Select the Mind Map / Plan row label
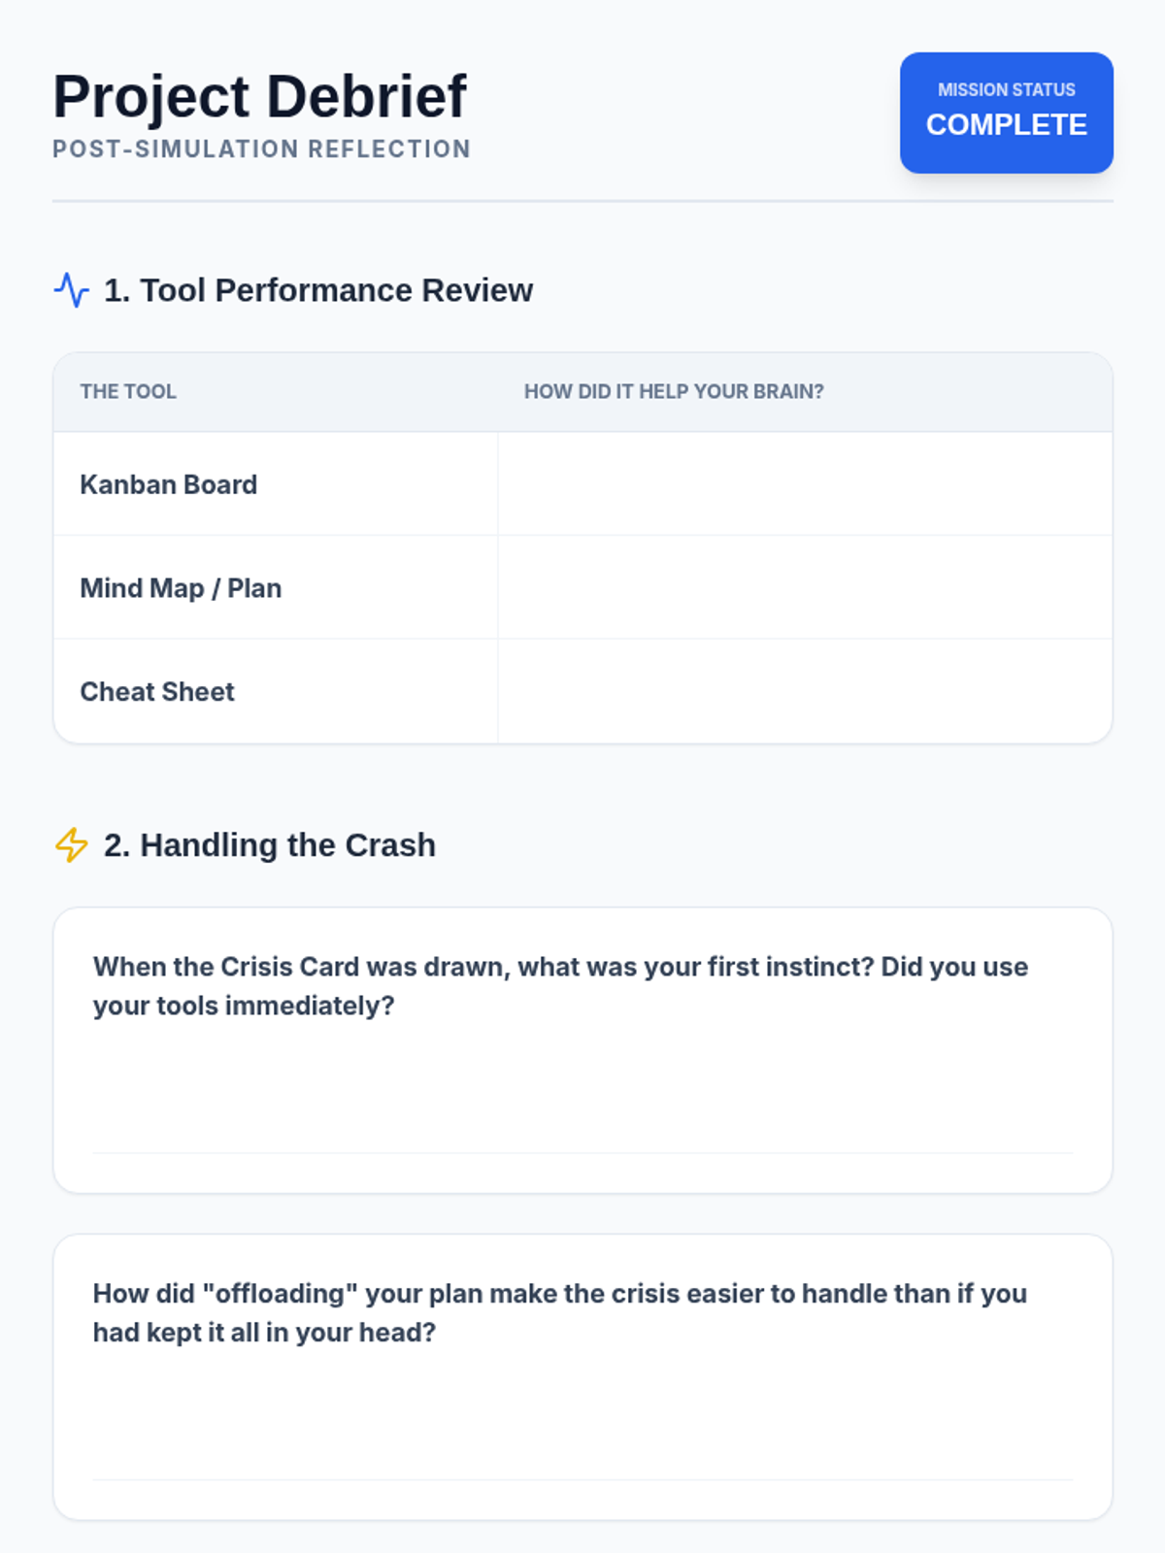Viewport: 1165px width, 1553px height. pyautogui.click(x=181, y=588)
